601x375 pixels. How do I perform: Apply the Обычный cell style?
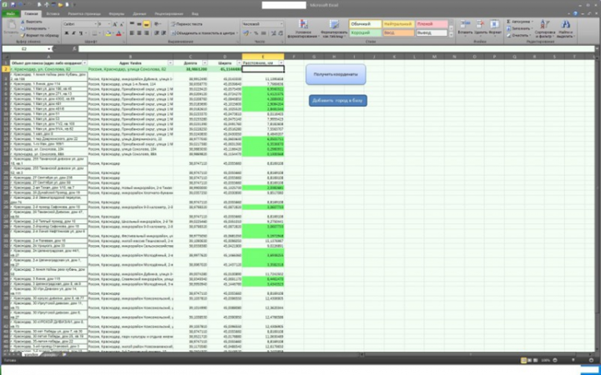(366, 24)
